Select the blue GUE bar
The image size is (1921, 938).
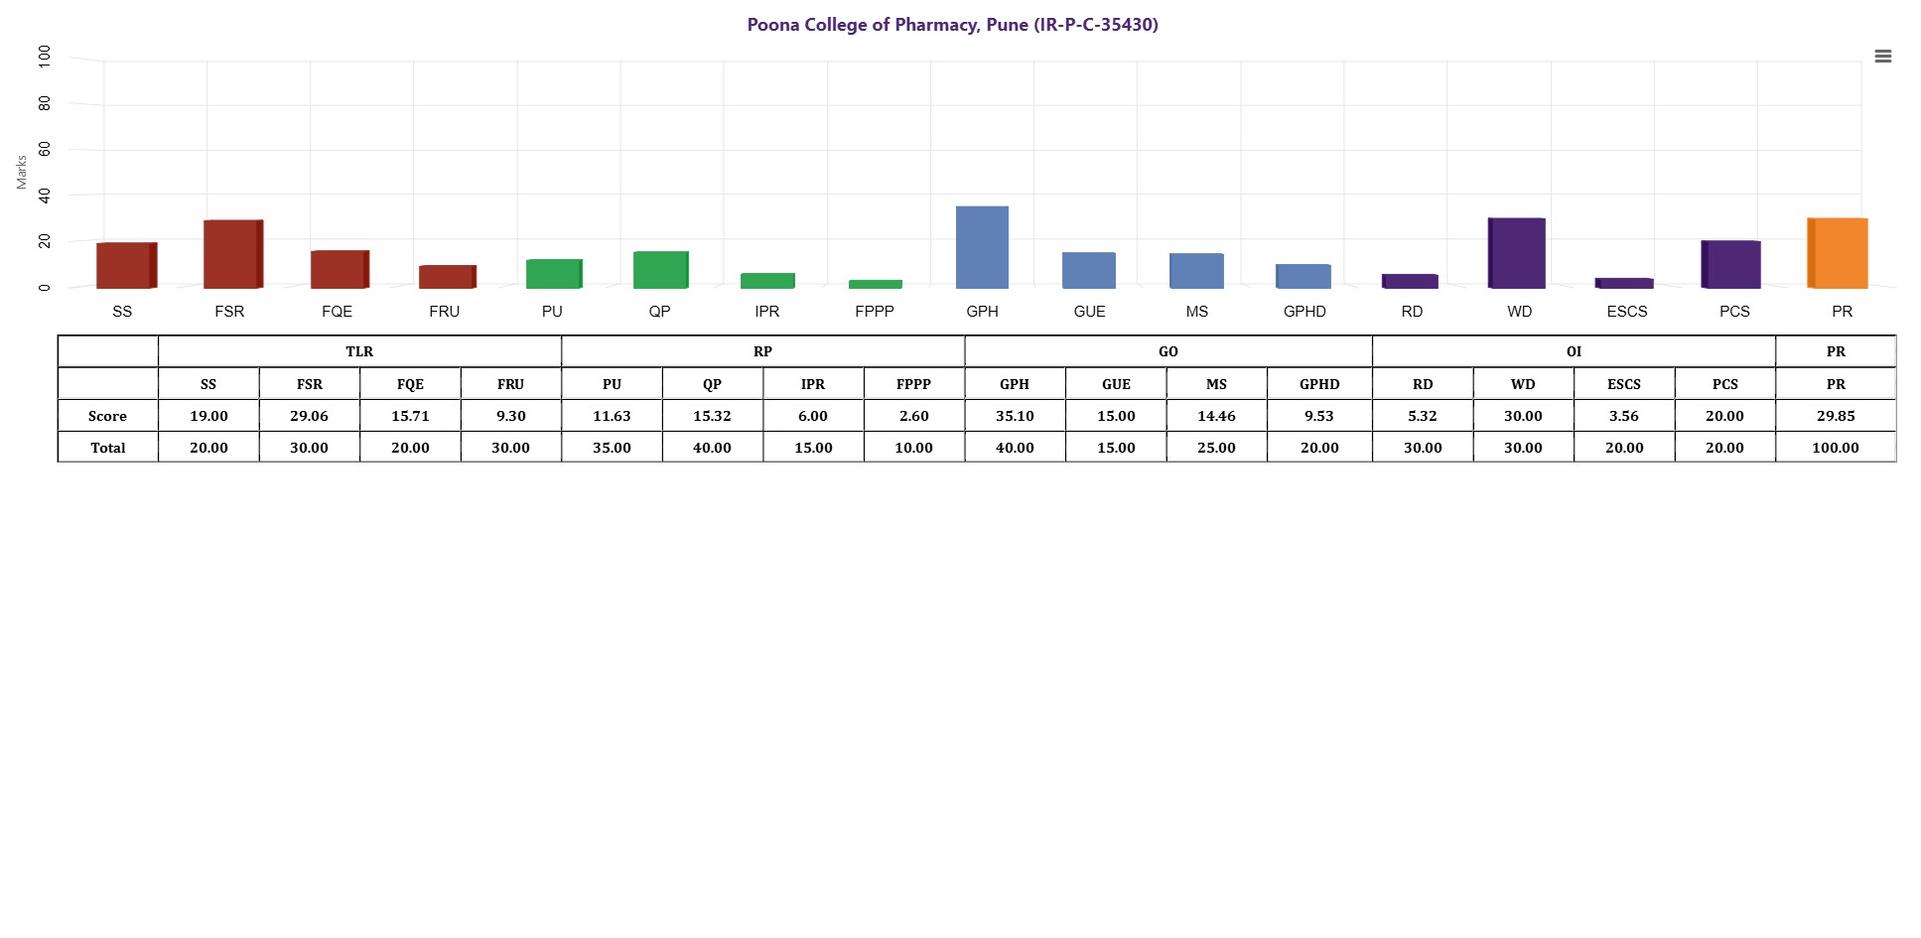click(x=1089, y=270)
